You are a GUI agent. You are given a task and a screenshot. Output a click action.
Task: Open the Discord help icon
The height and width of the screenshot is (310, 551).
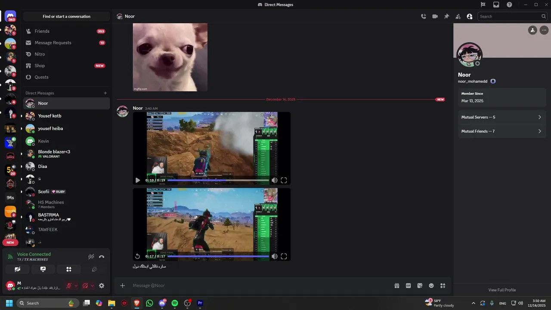[510, 5]
